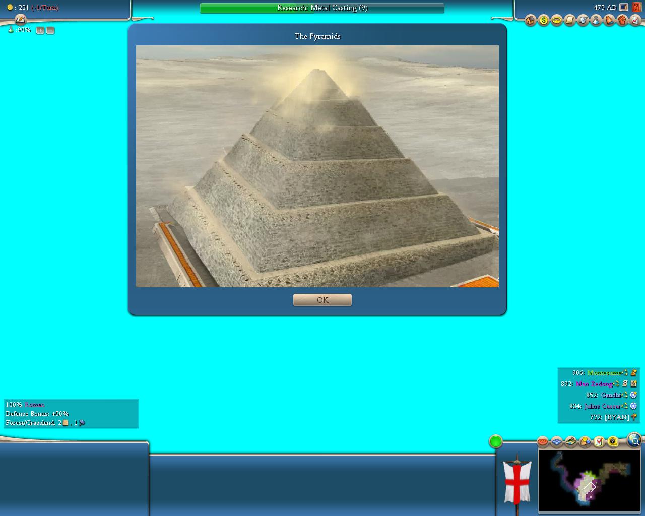Toggle the red Unit Icons display button
Image resolution: width=645 pixels, height=516 pixels.
[x=543, y=441]
